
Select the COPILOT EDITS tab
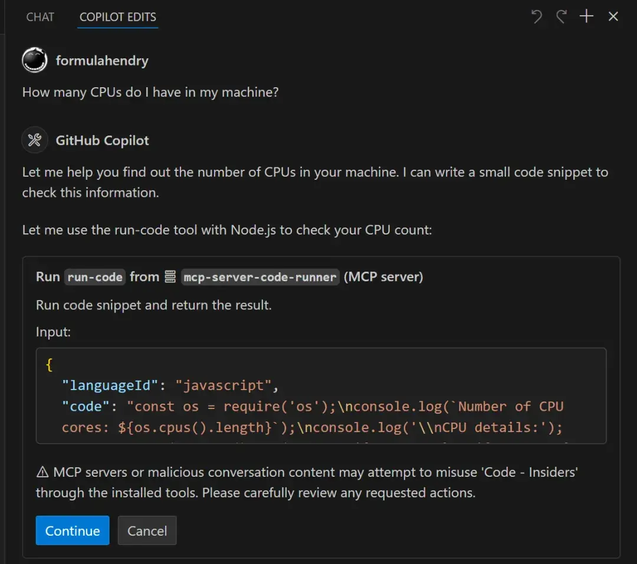[x=118, y=17]
